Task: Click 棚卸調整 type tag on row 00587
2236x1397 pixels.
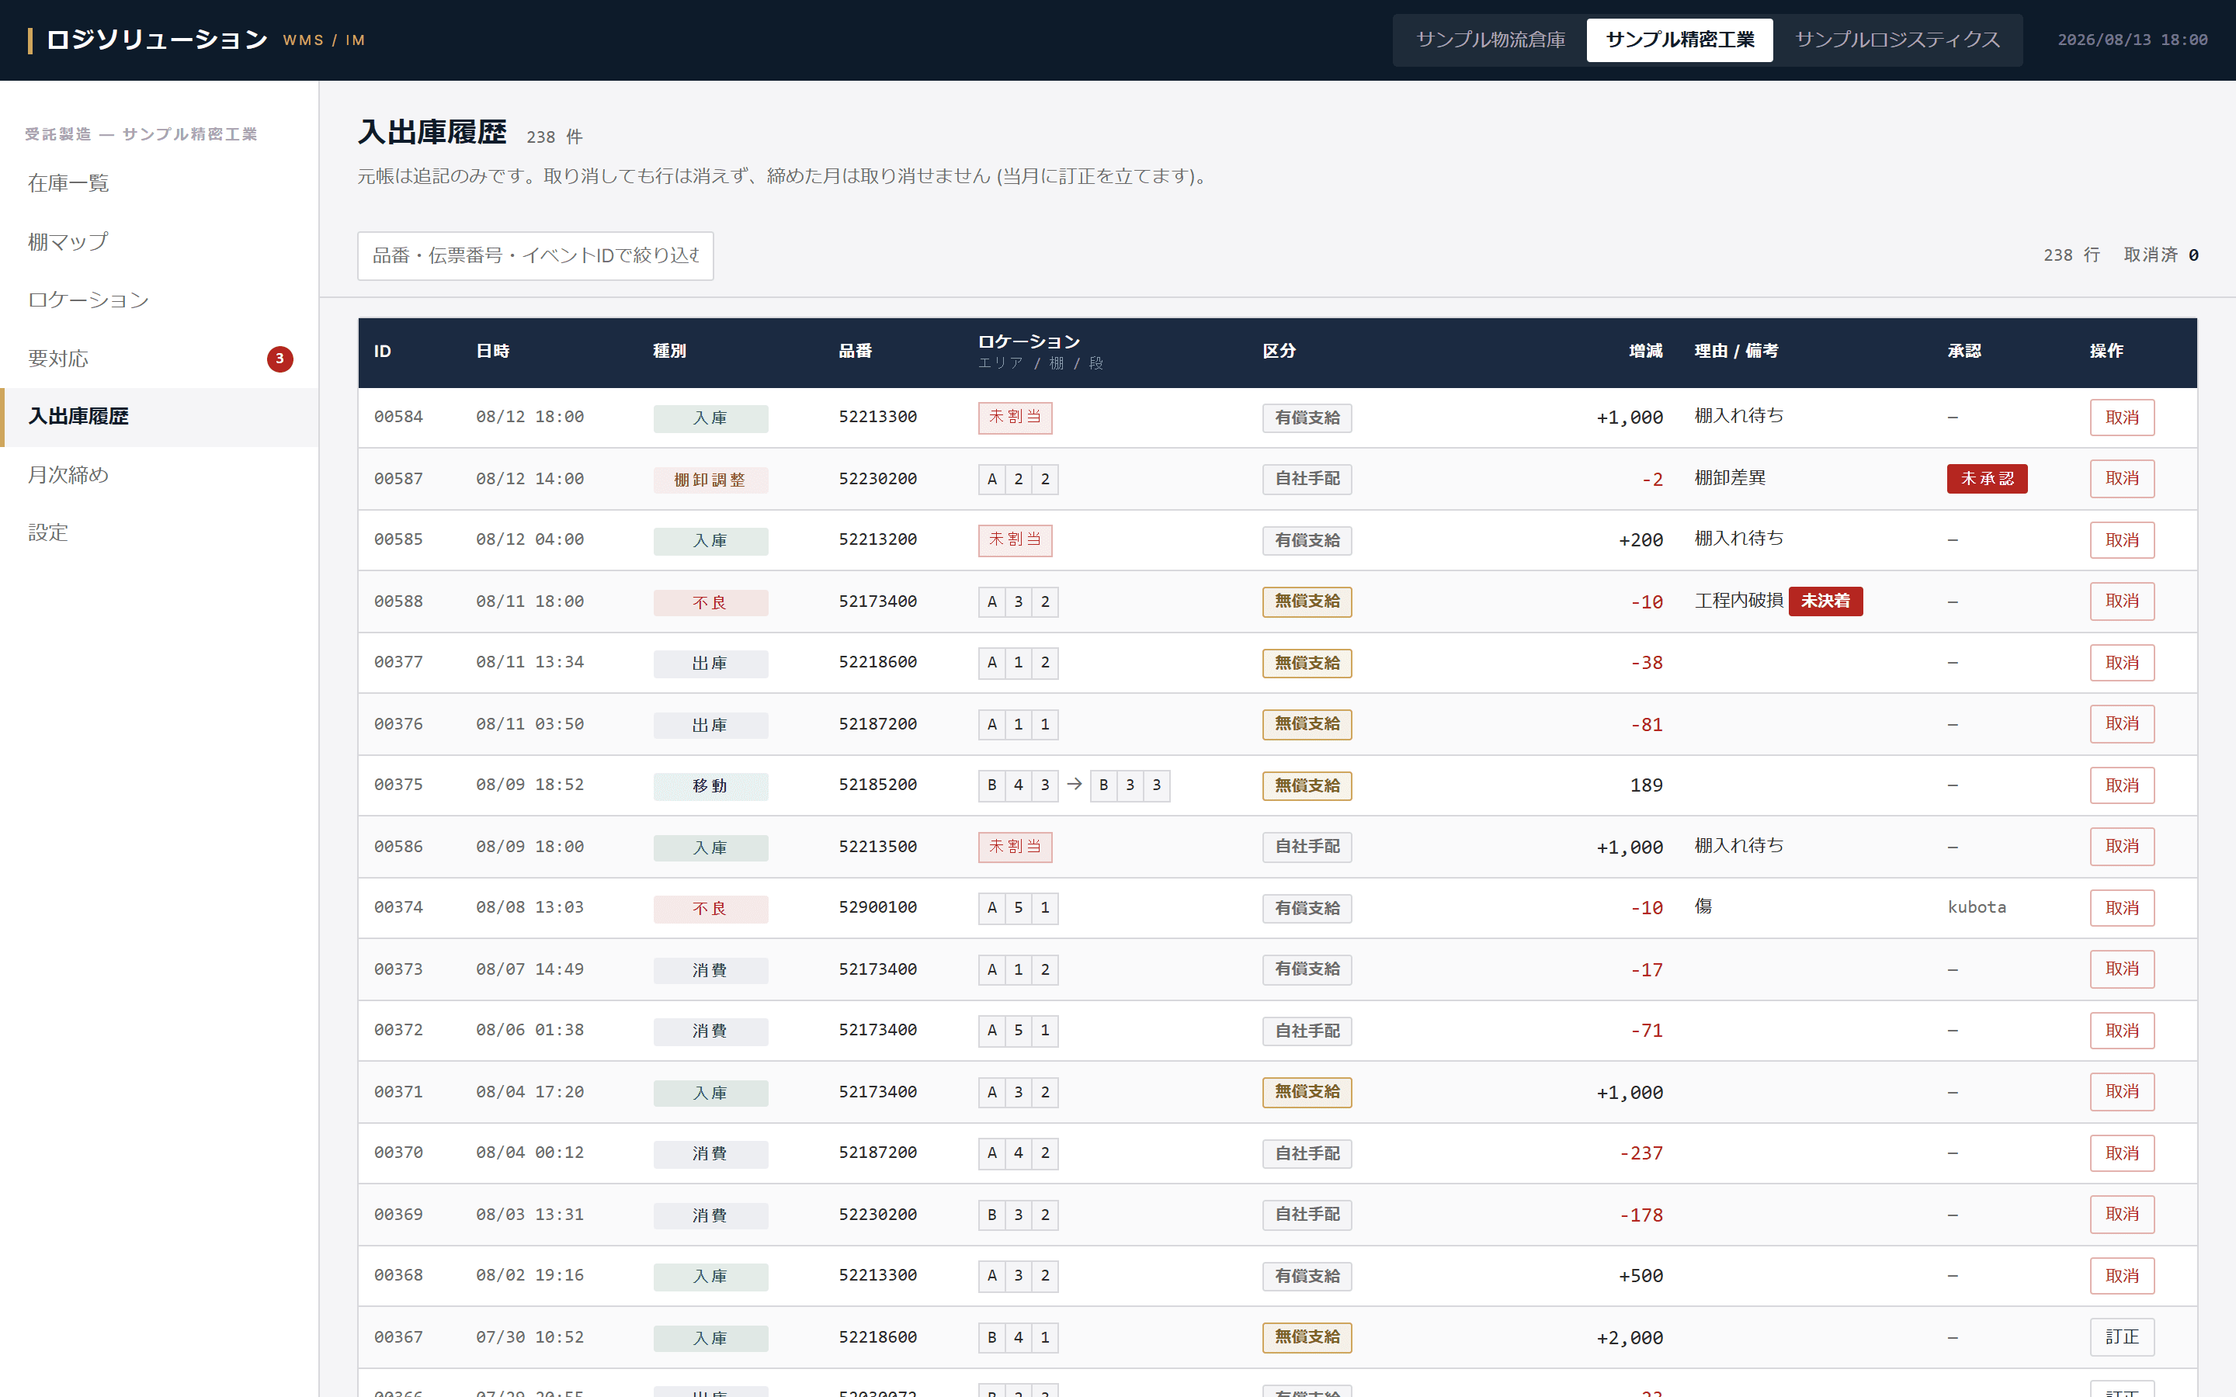Action: 710,480
